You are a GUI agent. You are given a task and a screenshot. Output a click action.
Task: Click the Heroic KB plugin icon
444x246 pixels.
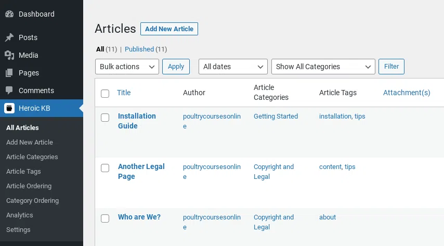click(x=9, y=108)
